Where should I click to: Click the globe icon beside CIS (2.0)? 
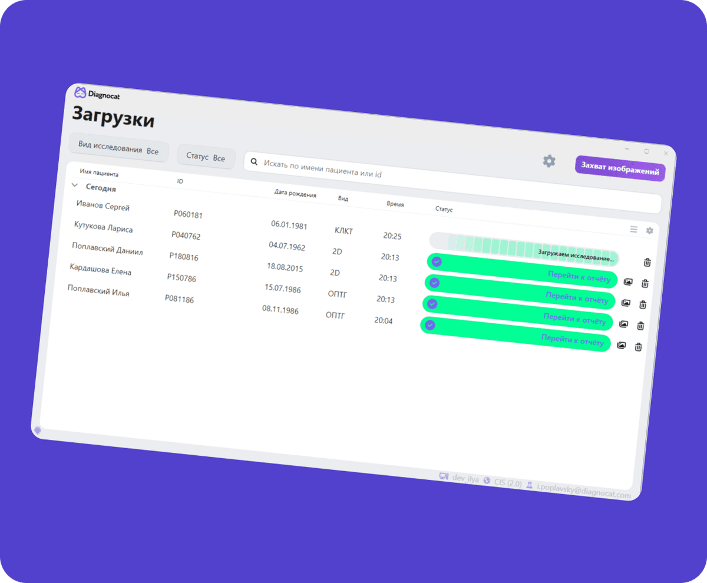(x=487, y=481)
